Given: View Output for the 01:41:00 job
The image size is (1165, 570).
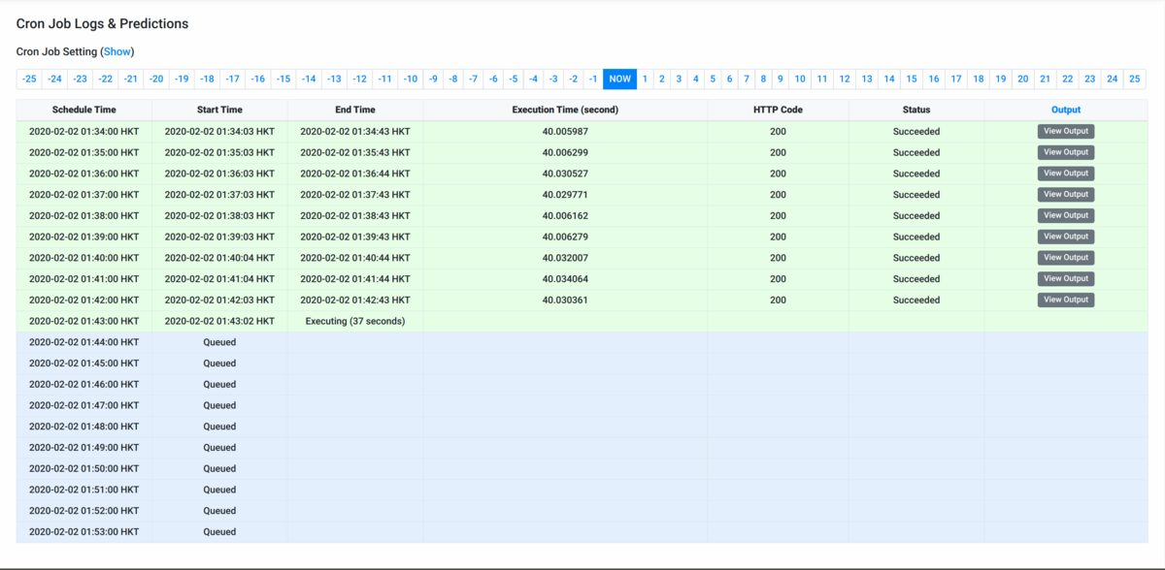Looking at the screenshot, I should [1066, 279].
